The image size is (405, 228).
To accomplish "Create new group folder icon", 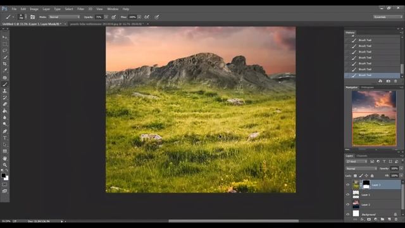I will coord(382,219).
